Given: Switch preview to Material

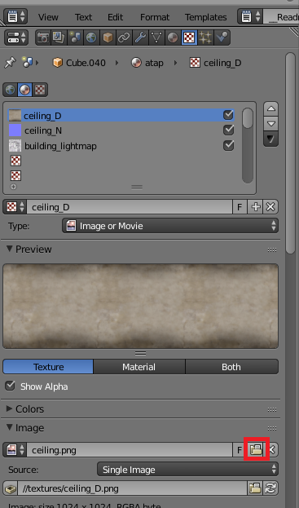Looking at the screenshot, I should click(x=139, y=367).
